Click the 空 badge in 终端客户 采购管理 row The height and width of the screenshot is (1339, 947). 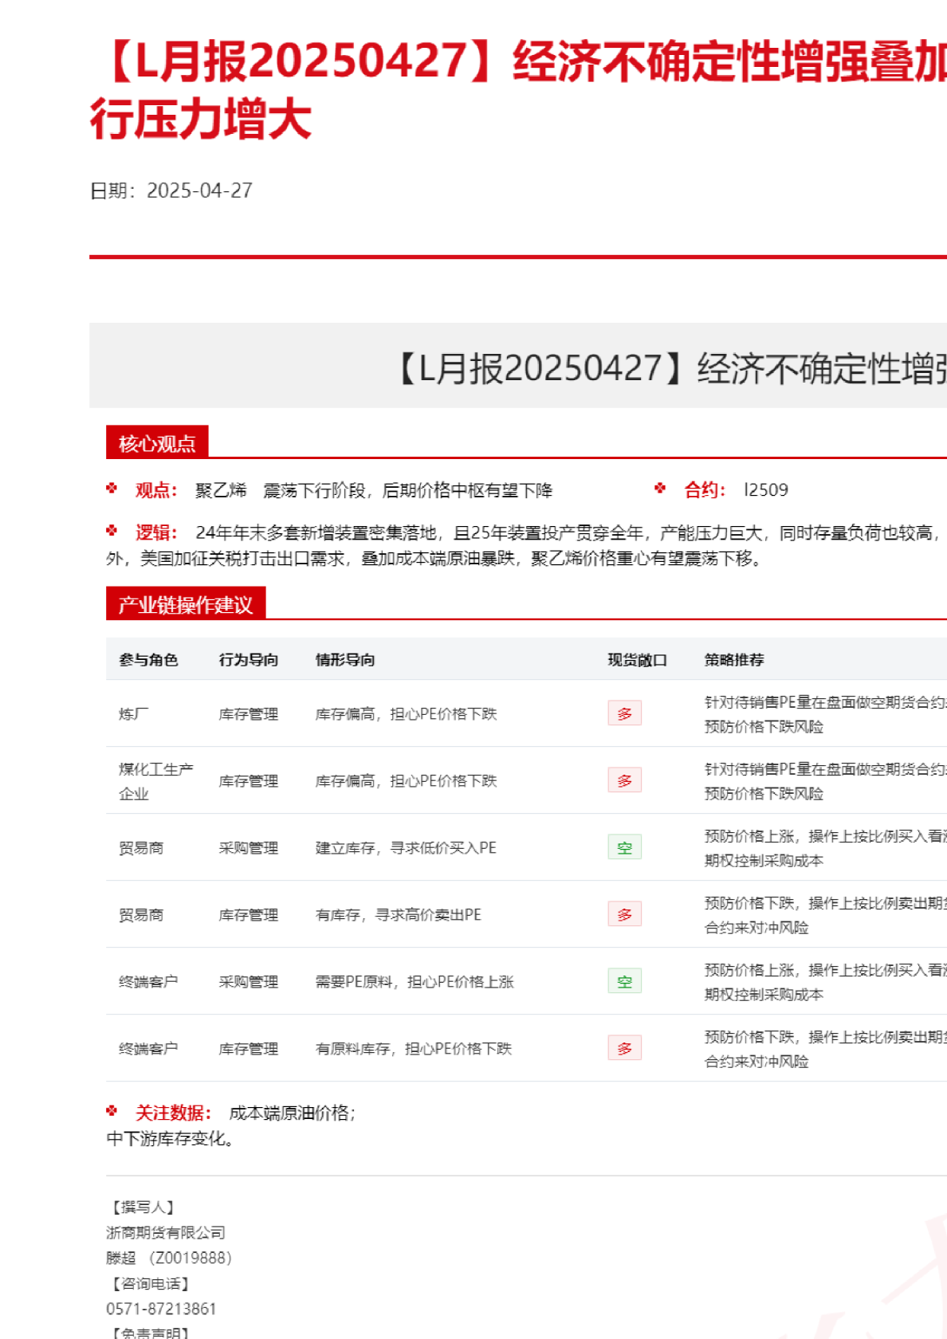tap(624, 981)
